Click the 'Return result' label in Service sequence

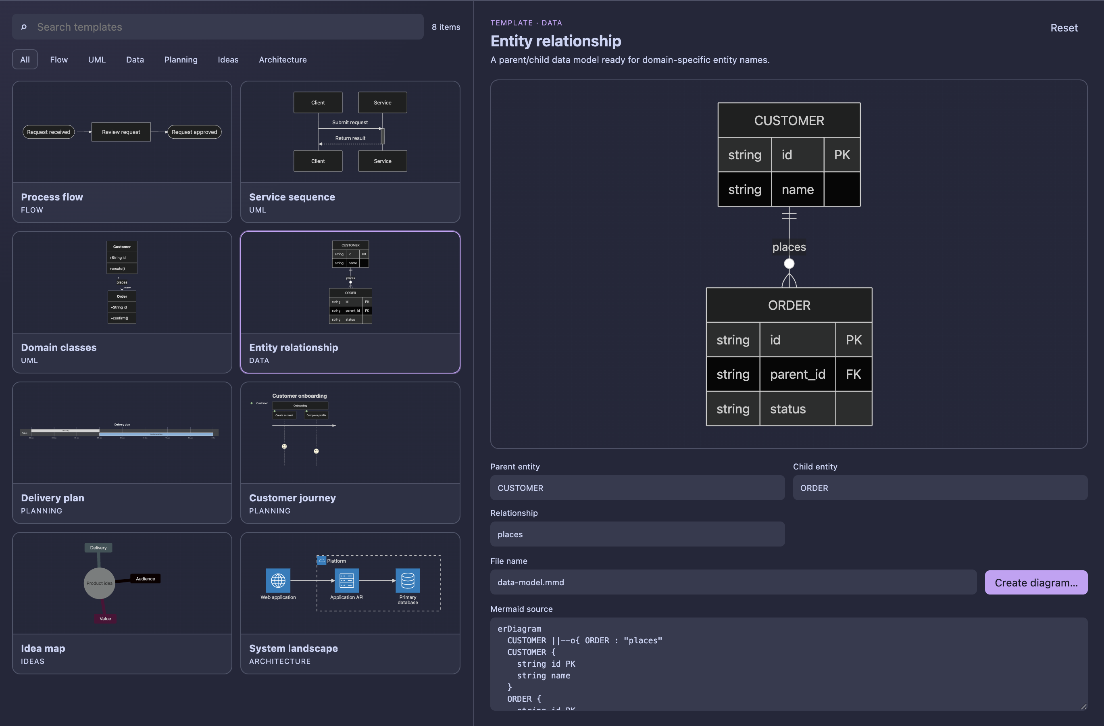tap(350, 138)
